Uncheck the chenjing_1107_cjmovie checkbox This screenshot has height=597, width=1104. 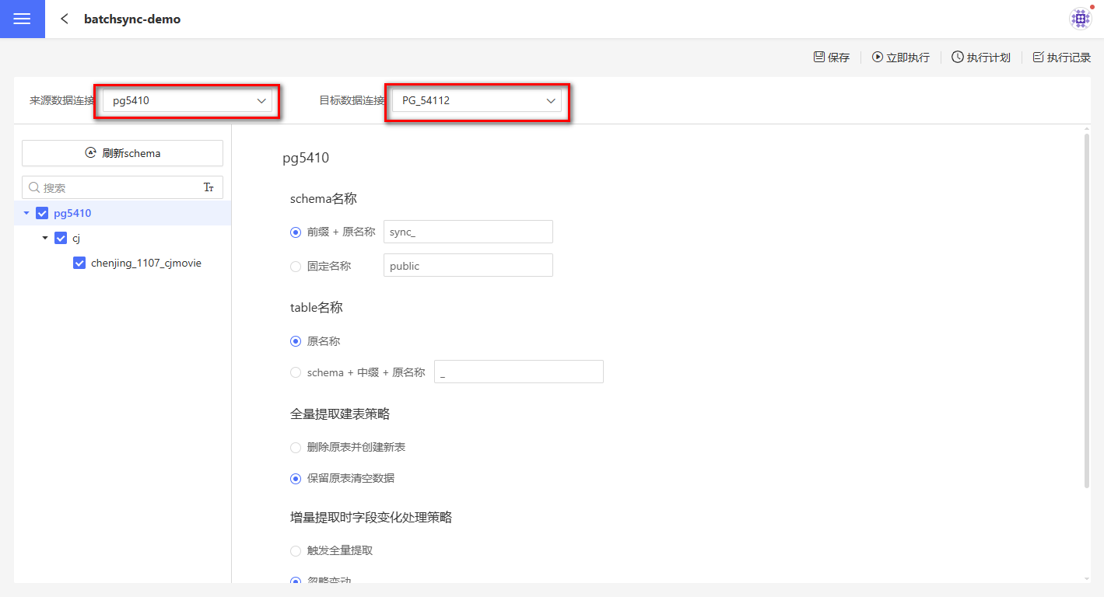point(79,263)
